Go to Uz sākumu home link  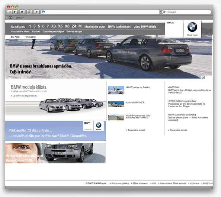[x=18, y=26]
